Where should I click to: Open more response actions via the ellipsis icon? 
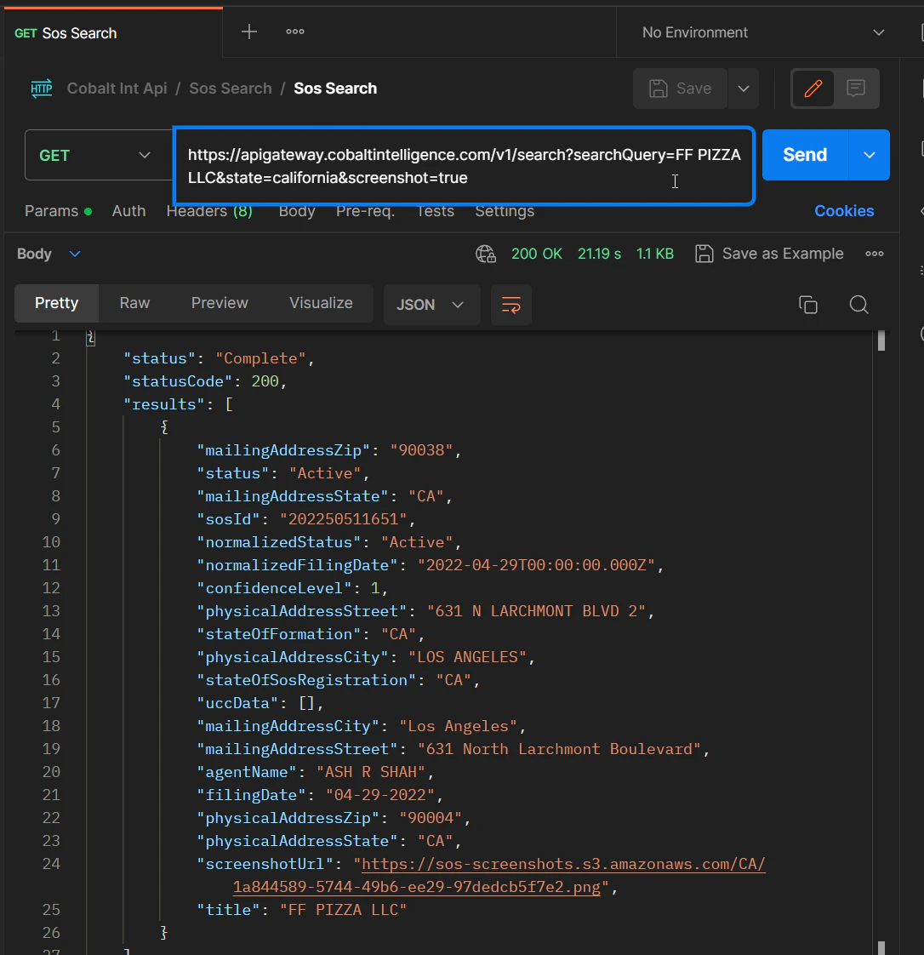[874, 253]
